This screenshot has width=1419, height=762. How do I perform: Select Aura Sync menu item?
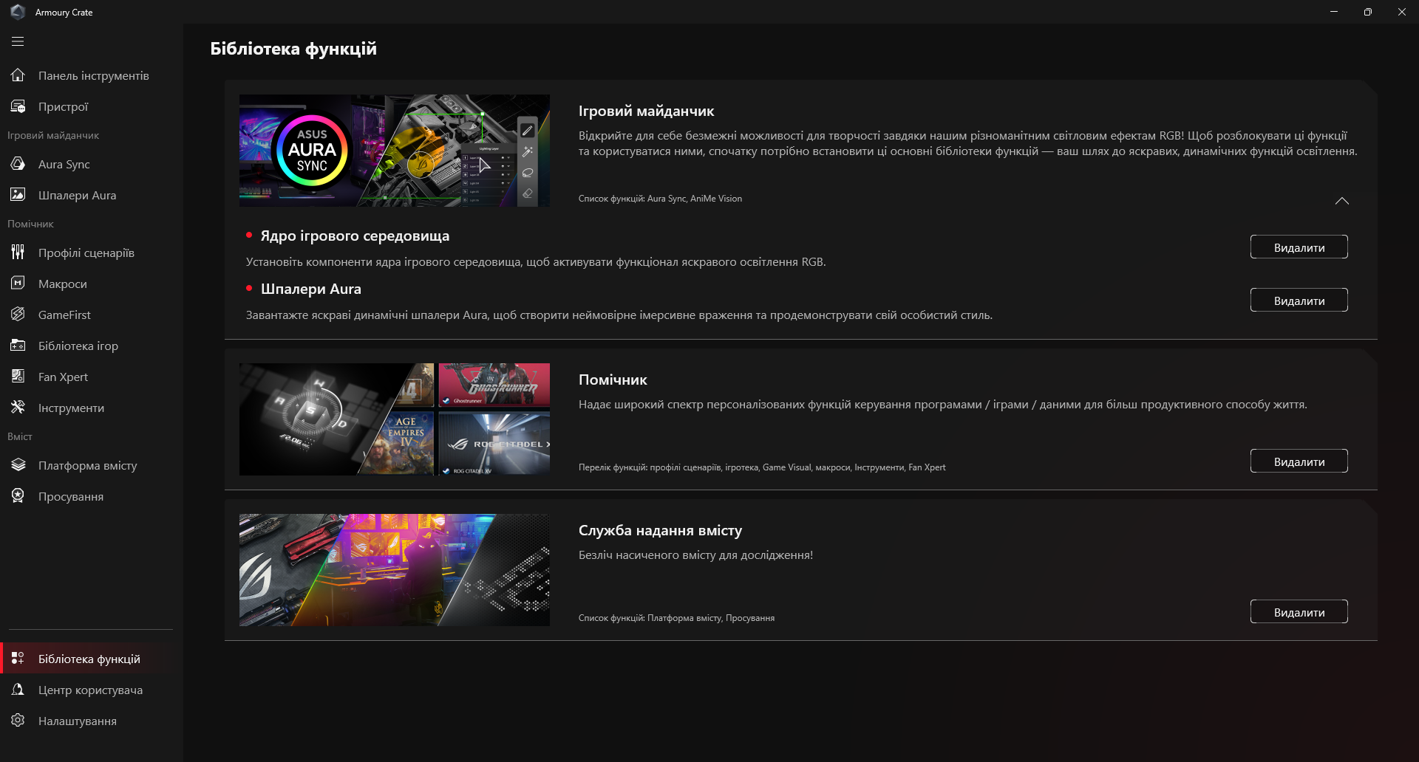(x=92, y=164)
